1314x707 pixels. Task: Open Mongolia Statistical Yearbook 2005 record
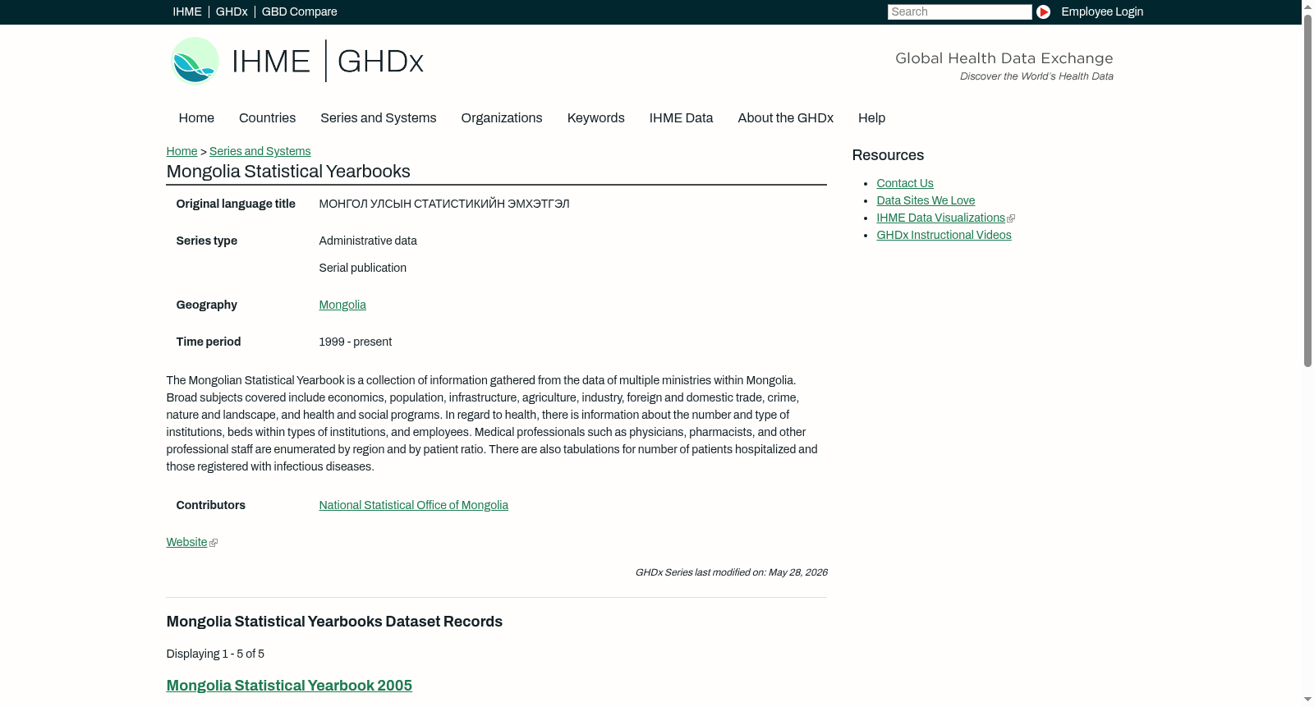(289, 686)
